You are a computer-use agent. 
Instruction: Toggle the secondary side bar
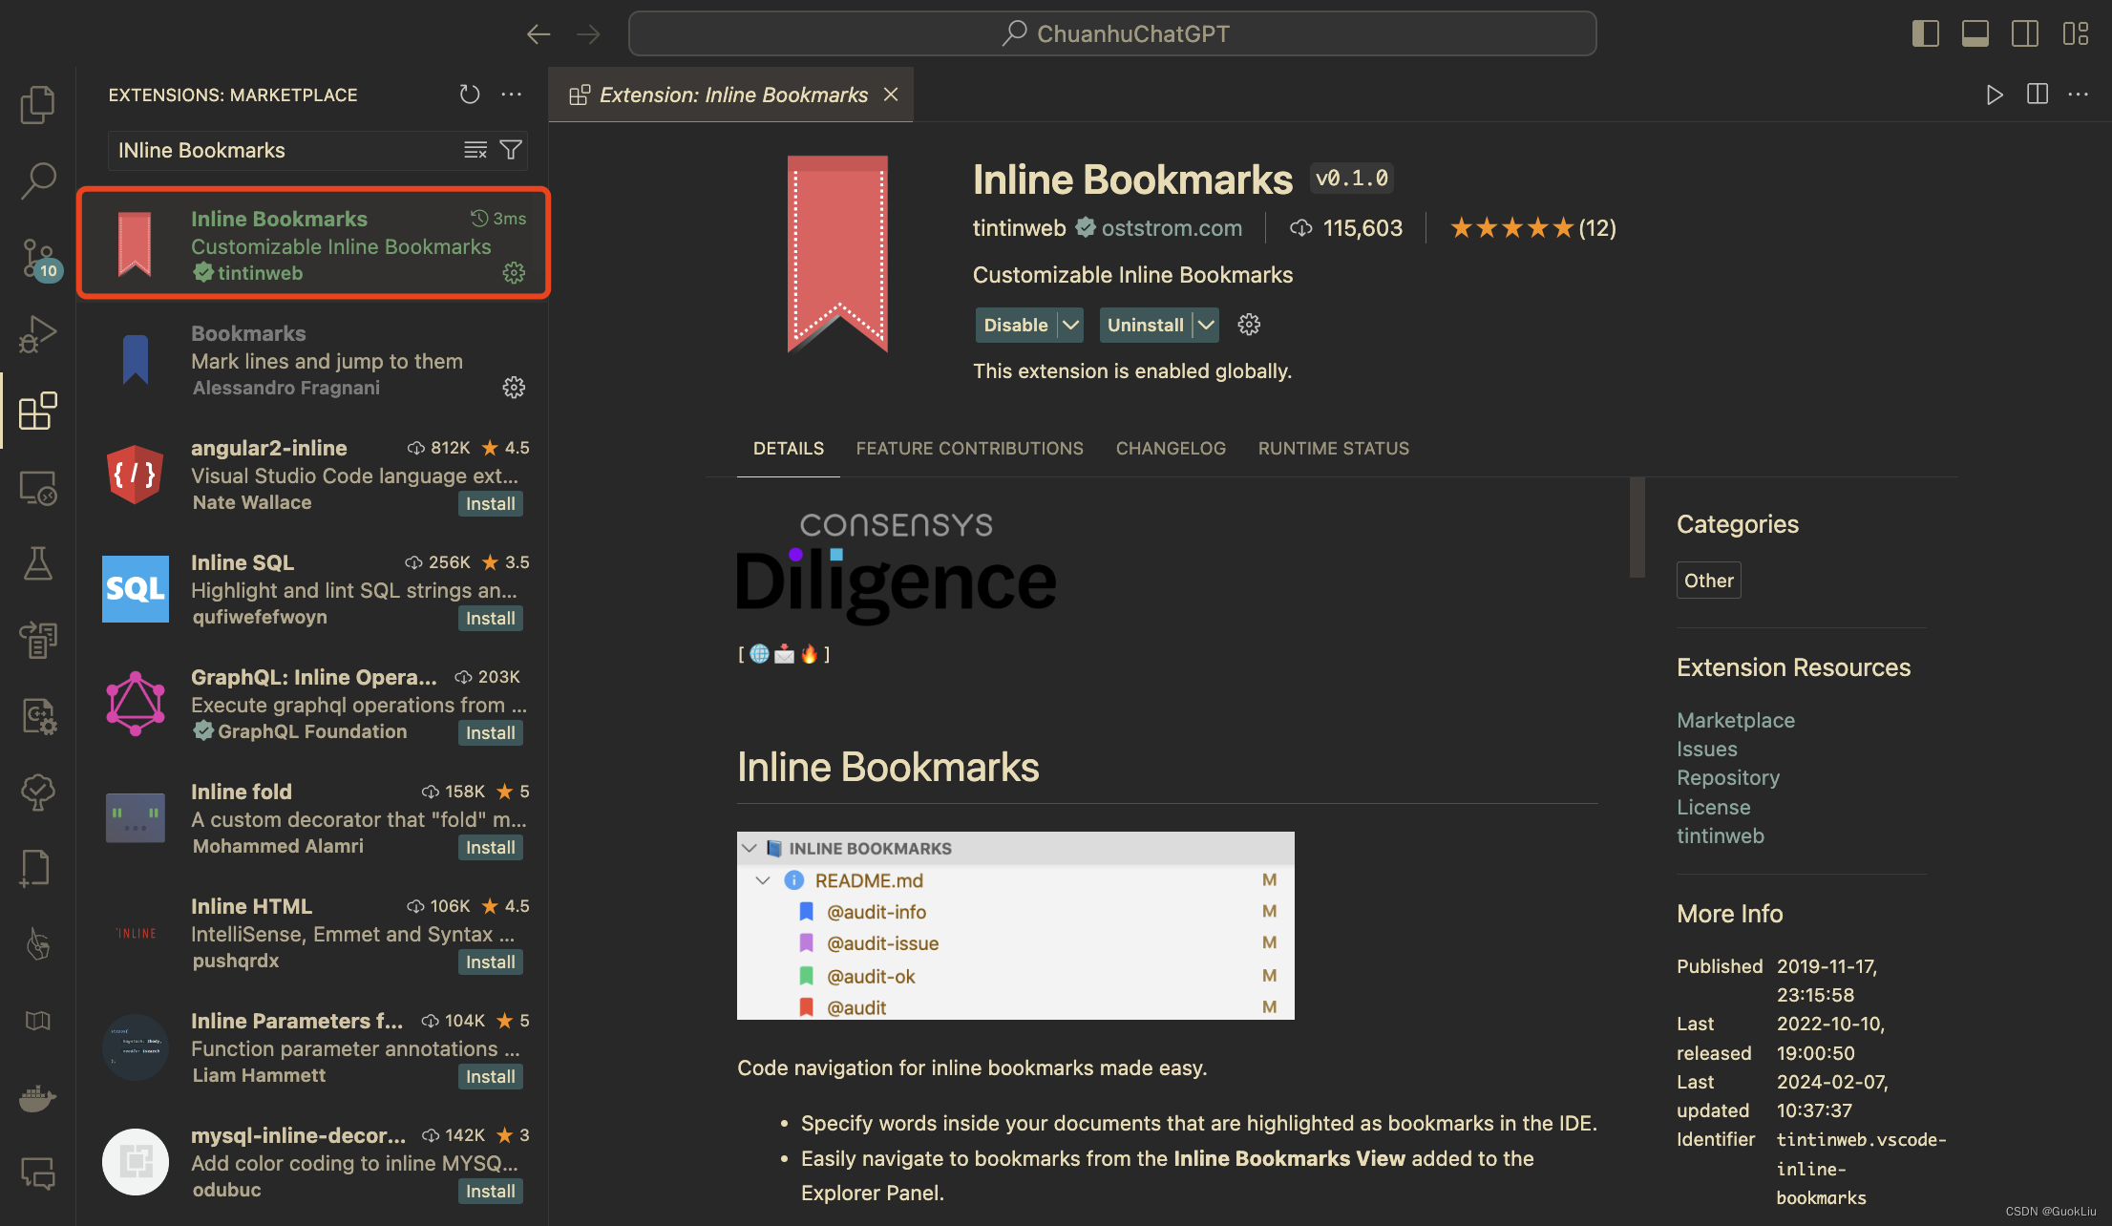click(x=2025, y=32)
